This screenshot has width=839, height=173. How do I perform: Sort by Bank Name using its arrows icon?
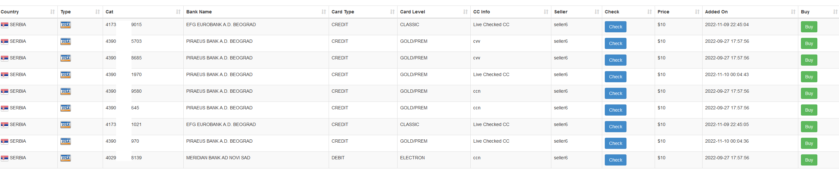324,12
